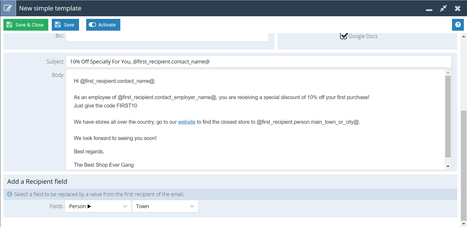Open the website hyperlink in the body
Screen dimensions: 467x227
pos(187,122)
